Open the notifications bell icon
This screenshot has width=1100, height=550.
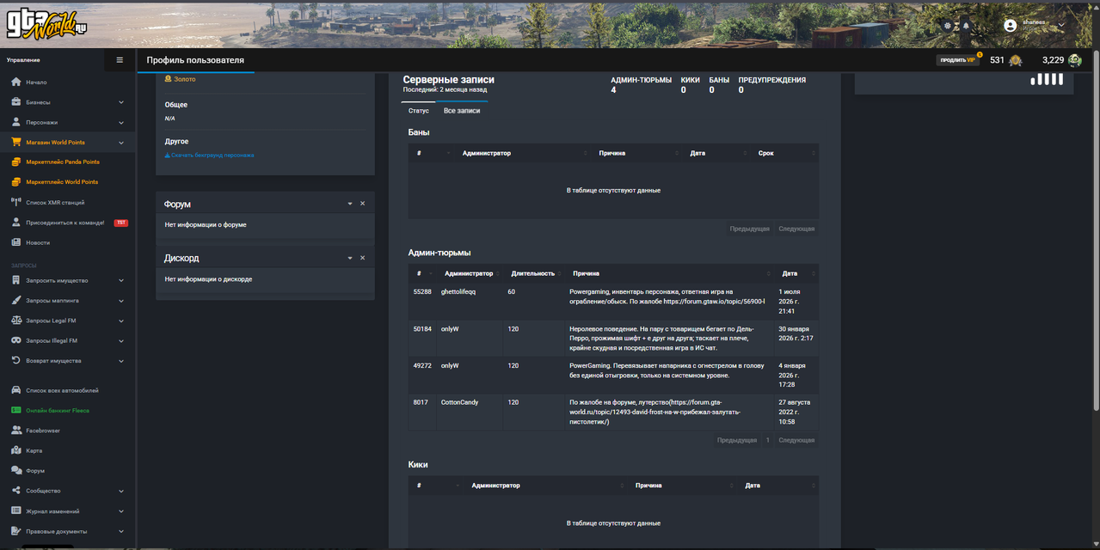pos(965,26)
